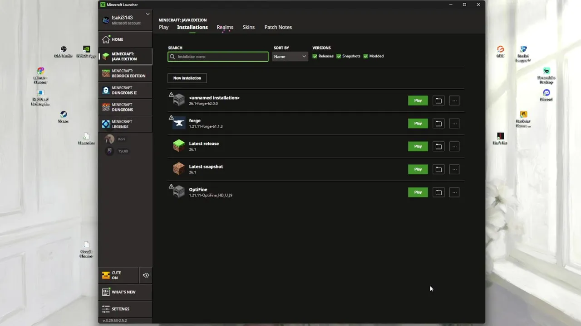Select the Google Chrome desktop shortcut

[x=86, y=249]
